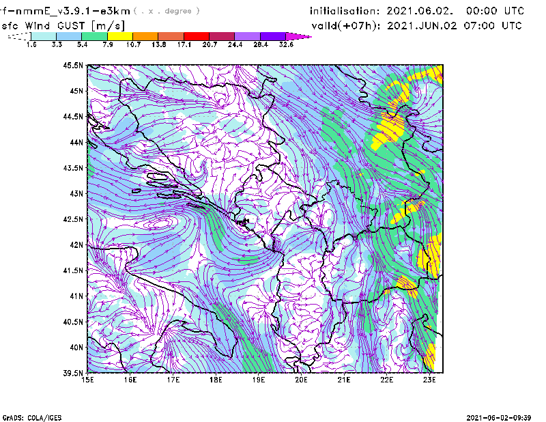Click the 17E longitude label
The height and width of the screenshot is (422, 546).
(x=173, y=380)
